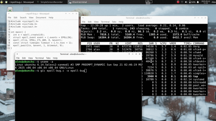Click the PID column header in top

click(90, 44)
